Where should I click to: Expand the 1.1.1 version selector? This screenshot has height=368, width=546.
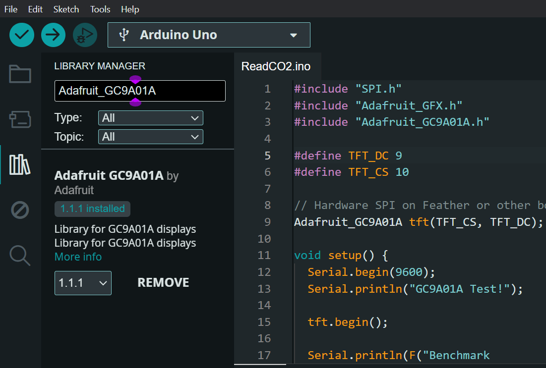pos(83,283)
